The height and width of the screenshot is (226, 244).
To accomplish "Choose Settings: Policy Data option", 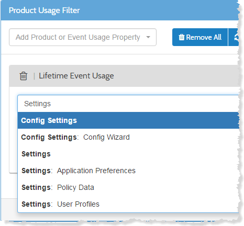I will pyautogui.click(x=129, y=187).
